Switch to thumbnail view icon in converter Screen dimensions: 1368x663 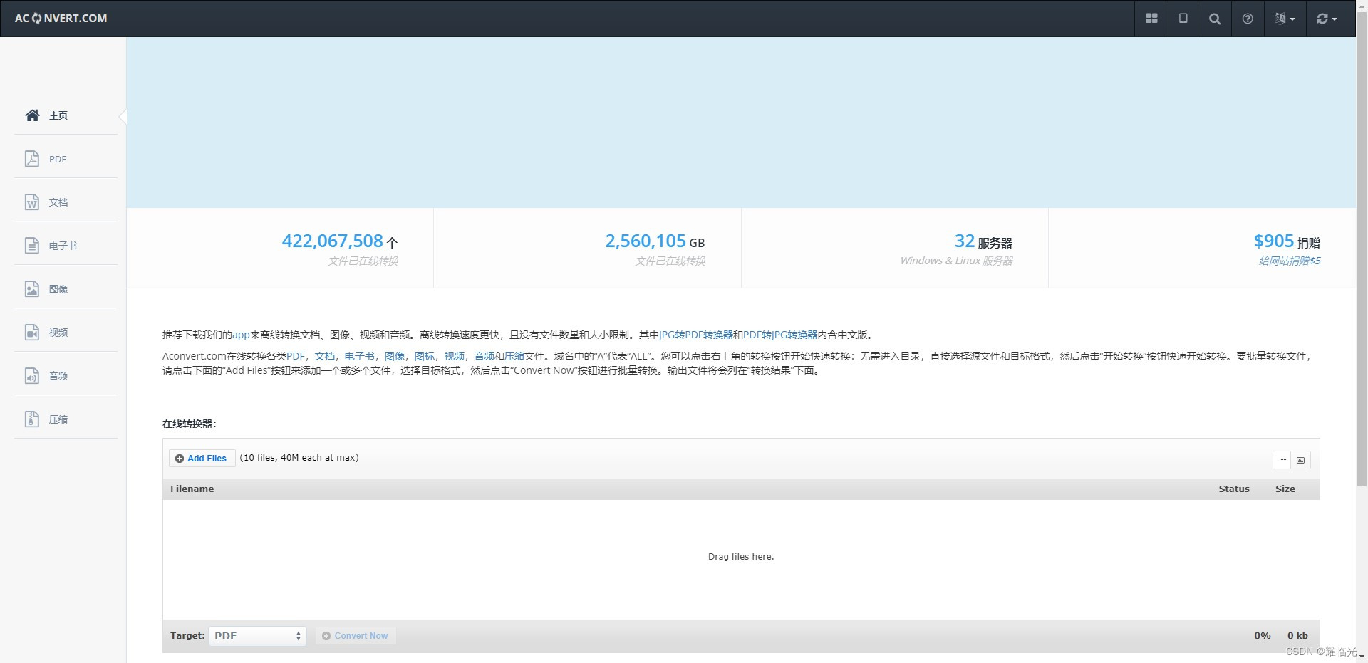click(1301, 460)
